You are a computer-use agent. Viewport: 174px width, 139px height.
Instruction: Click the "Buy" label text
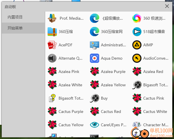tap(104, 98)
